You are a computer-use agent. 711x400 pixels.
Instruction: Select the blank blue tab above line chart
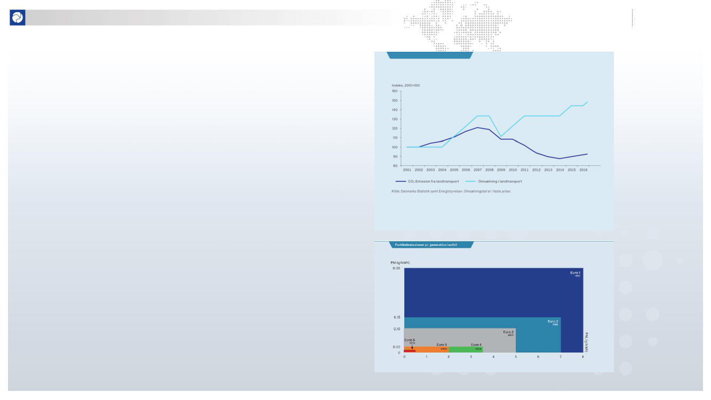pyautogui.click(x=429, y=55)
